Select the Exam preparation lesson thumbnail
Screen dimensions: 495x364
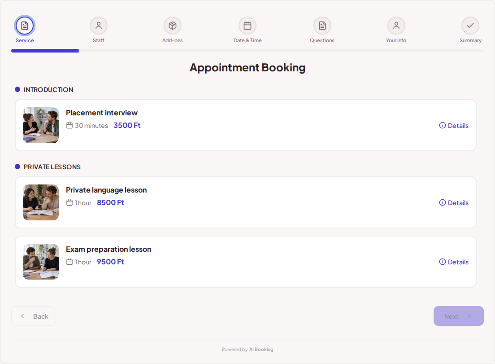click(x=41, y=261)
